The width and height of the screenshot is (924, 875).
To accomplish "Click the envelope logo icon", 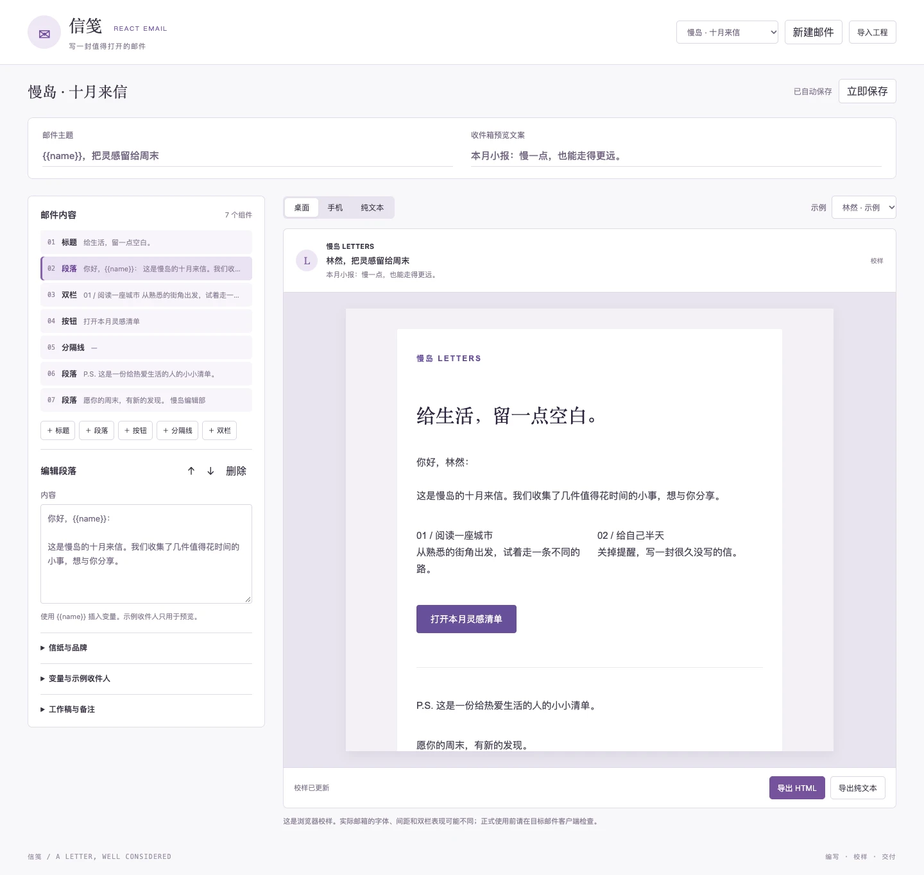I will click(x=44, y=33).
